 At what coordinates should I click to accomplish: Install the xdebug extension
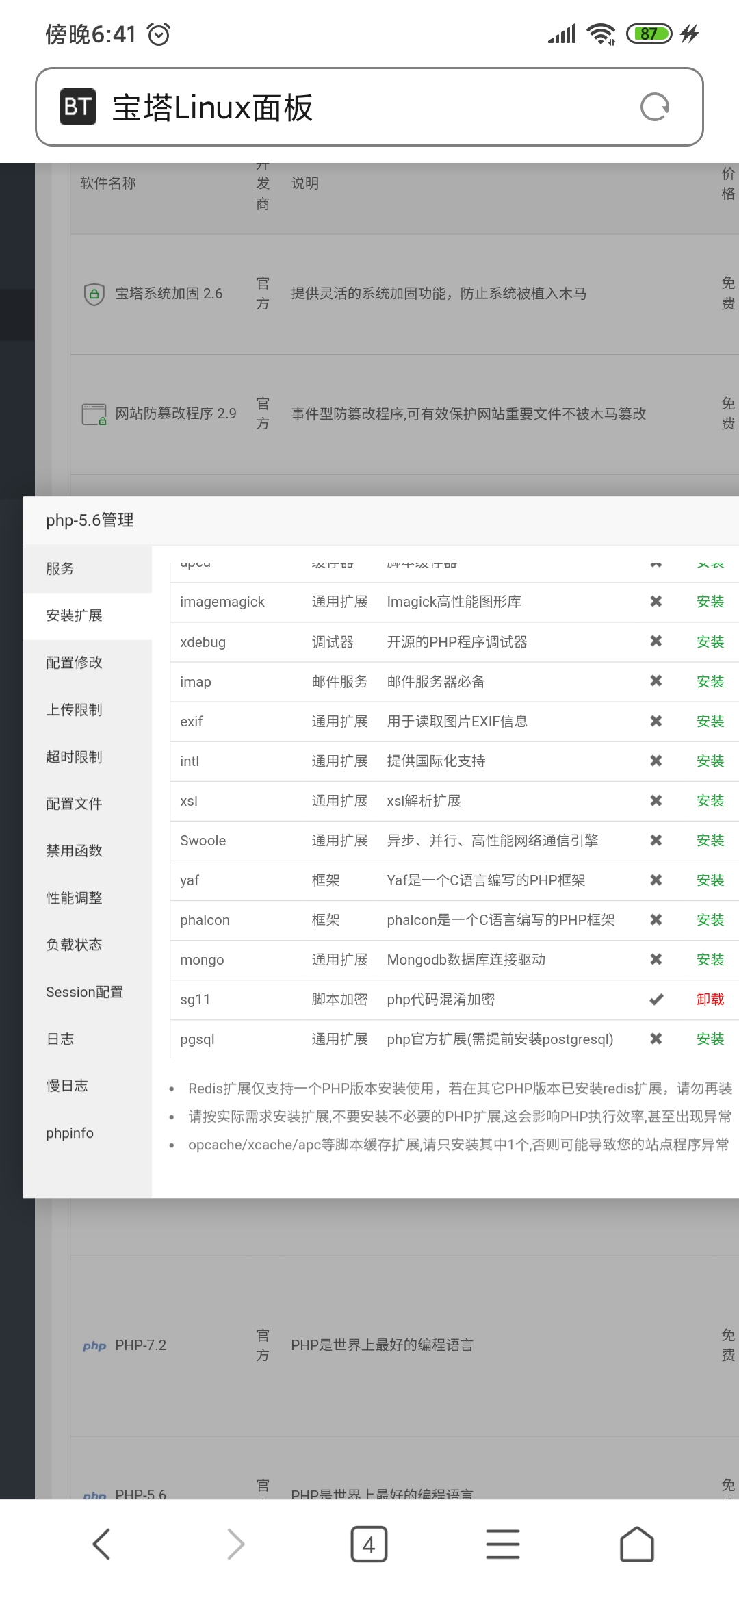pyautogui.click(x=710, y=641)
